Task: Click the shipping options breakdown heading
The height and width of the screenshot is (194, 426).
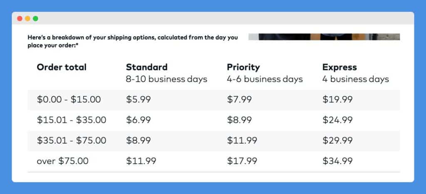Action: click(133, 42)
